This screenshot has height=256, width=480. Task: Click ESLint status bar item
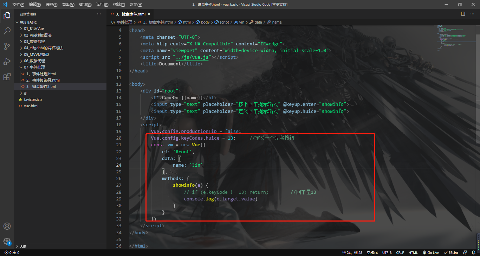[x=451, y=252]
